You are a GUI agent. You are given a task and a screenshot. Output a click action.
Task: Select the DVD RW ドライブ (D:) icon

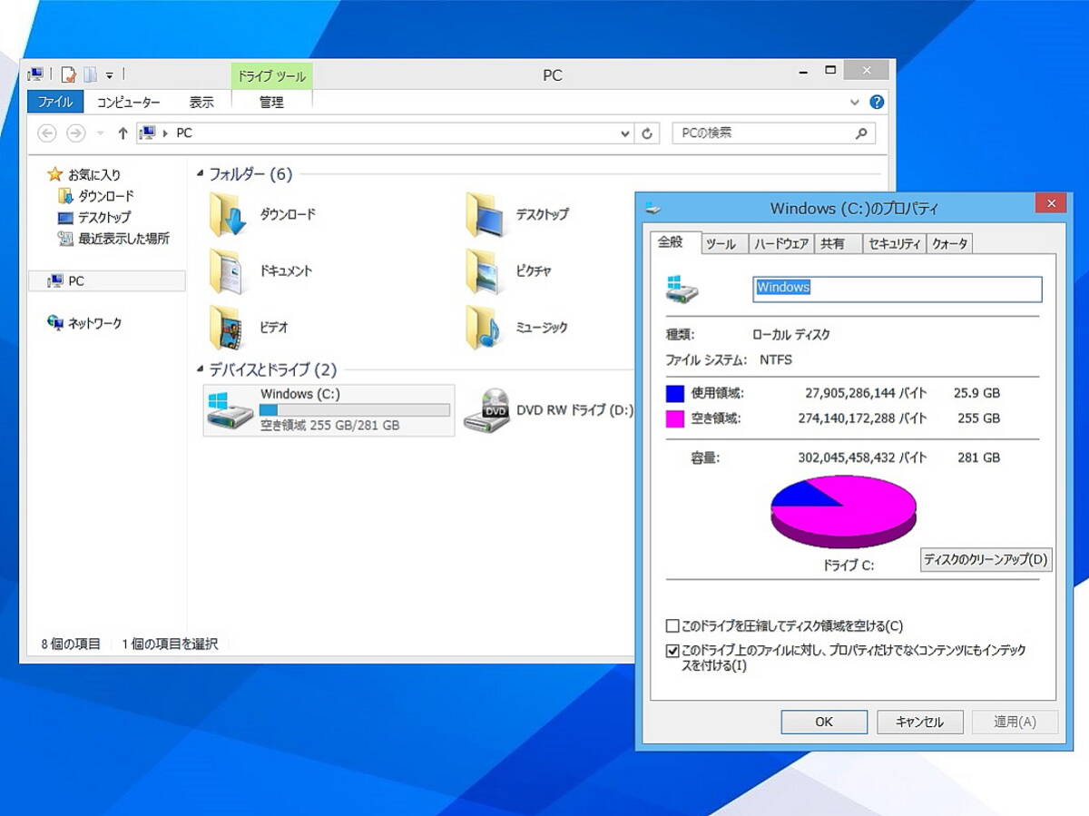point(487,410)
